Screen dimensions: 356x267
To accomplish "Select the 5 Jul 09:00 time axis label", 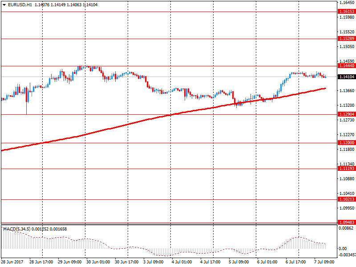I will [239, 262].
